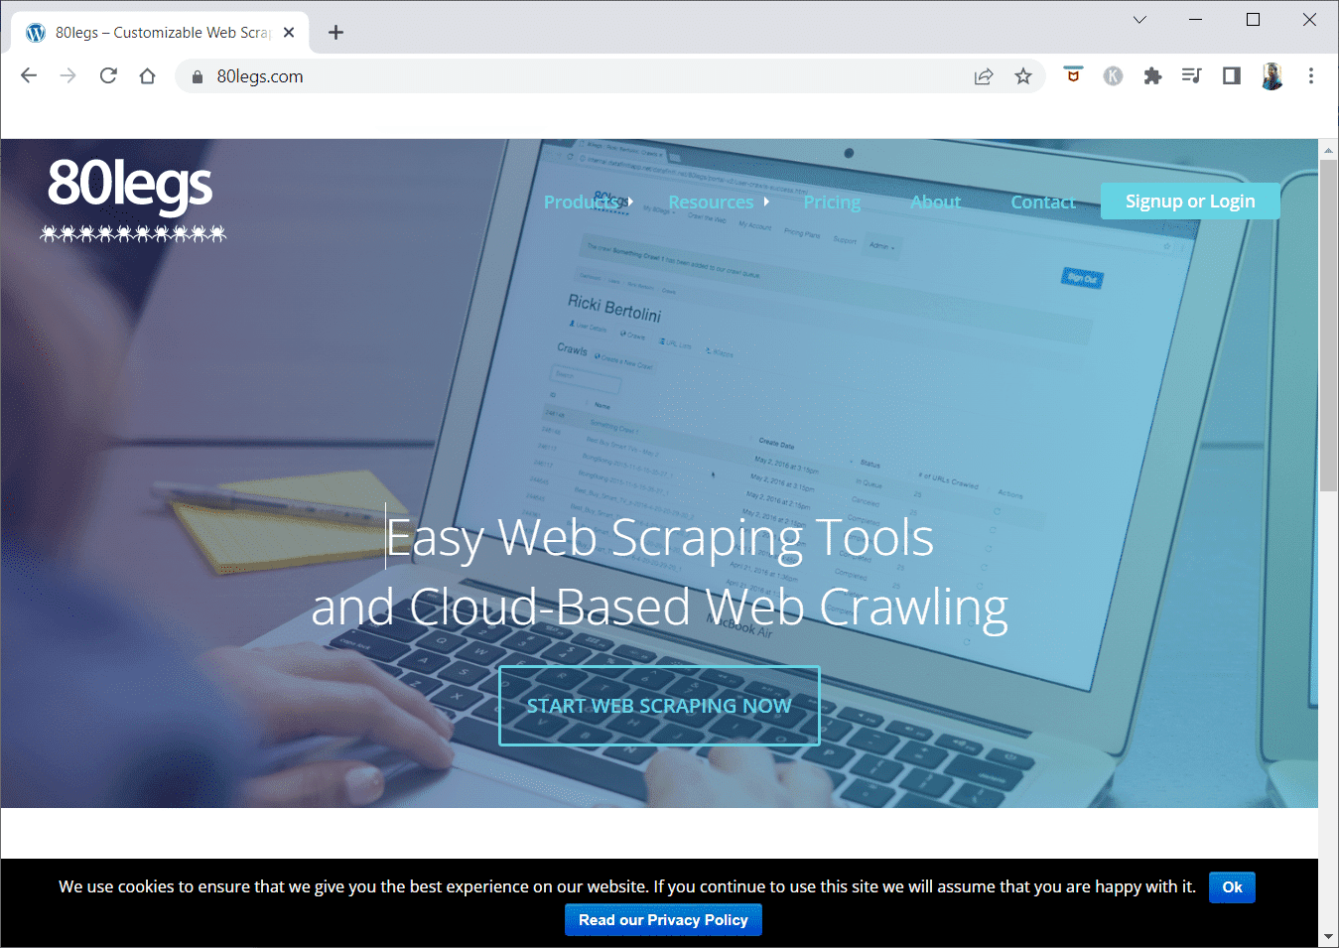The image size is (1339, 948).
Task: Open the K extension icon
Action: (1113, 76)
